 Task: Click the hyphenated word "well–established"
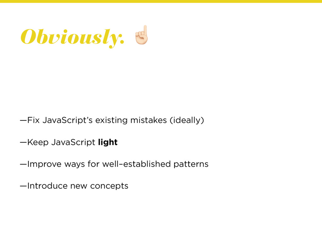pos(136,164)
